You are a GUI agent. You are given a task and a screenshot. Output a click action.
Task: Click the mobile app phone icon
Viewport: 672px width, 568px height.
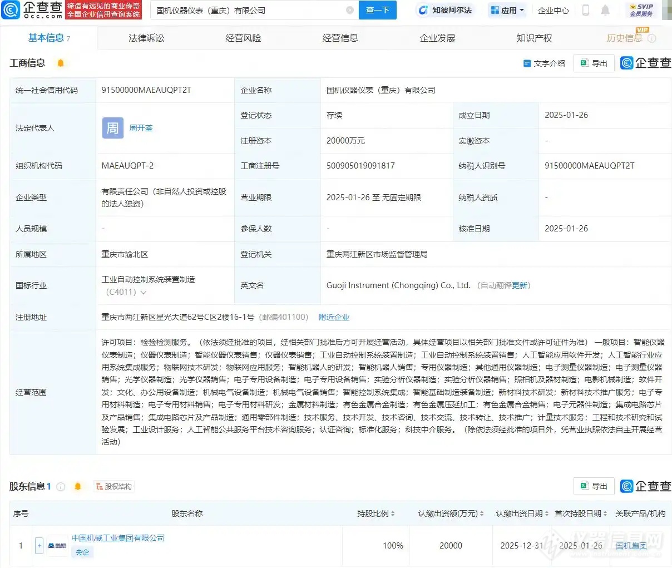[x=585, y=10]
